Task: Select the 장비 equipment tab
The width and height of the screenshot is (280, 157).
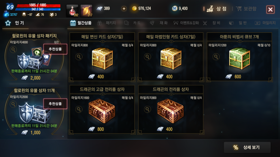Action: pyautogui.click(x=212, y=23)
